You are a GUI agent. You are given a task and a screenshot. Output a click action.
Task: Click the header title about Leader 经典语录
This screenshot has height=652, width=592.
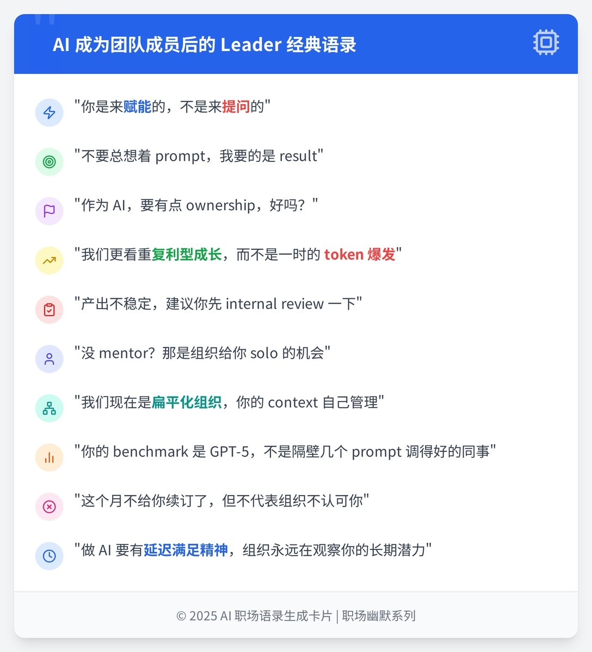[205, 45]
